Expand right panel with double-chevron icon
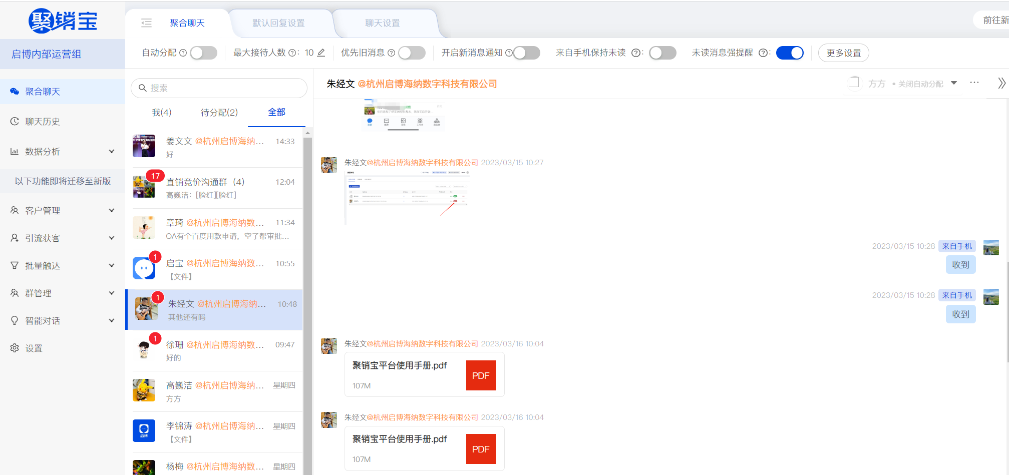This screenshot has width=1009, height=475. pos(1001,83)
